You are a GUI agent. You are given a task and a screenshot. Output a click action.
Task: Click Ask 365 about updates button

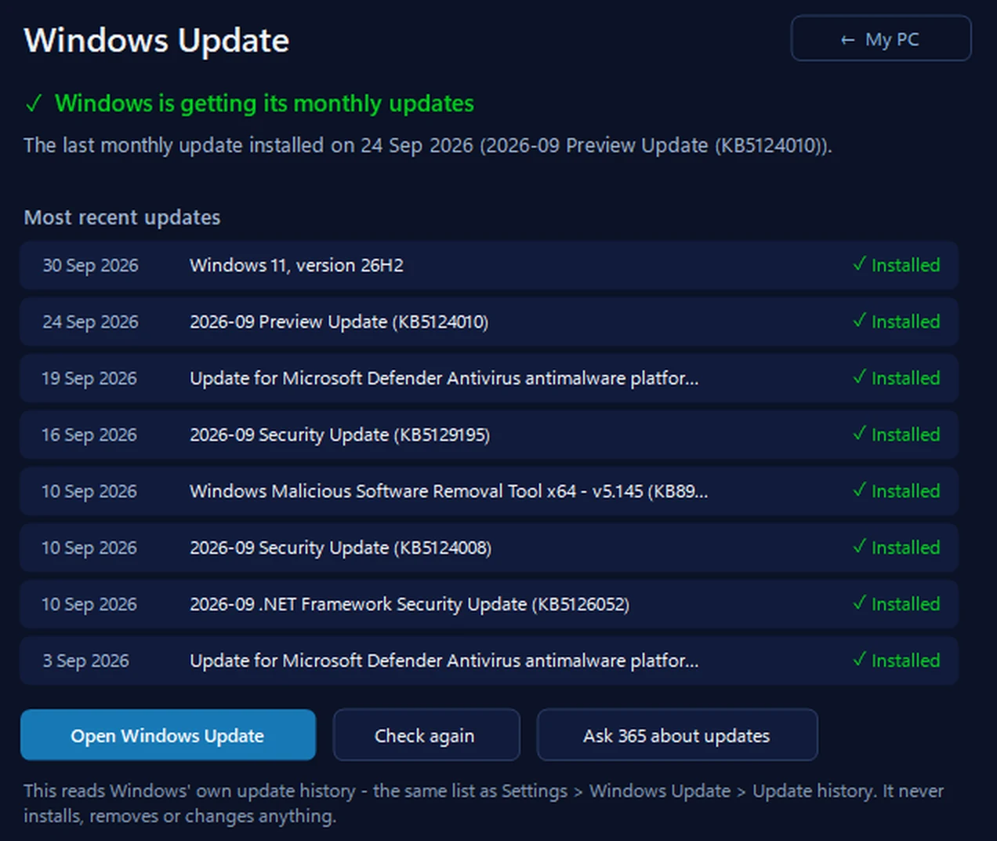click(x=677, y=735)
